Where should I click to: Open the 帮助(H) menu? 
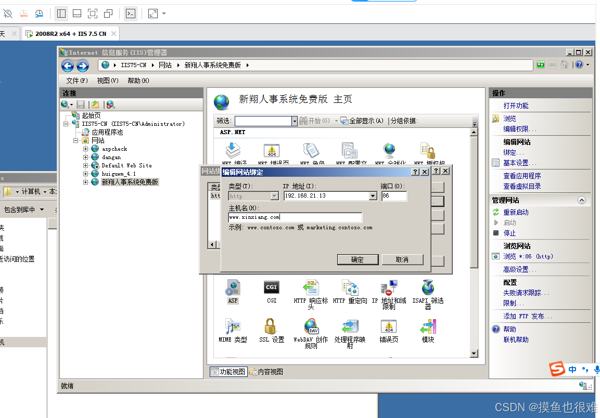click(138, 81)
